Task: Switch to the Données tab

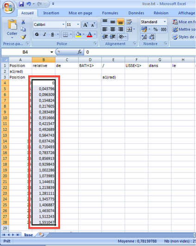Action: 136,13
